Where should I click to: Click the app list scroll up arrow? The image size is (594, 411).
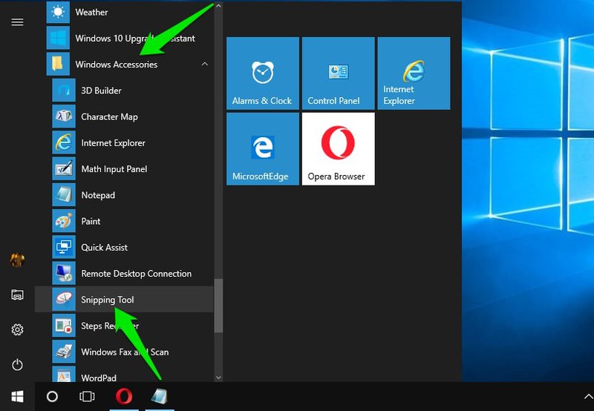(218, 6)
